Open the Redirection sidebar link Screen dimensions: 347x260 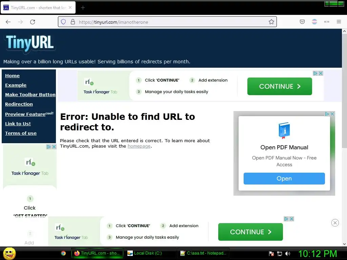pyautogui.click(x=19, y=104)
